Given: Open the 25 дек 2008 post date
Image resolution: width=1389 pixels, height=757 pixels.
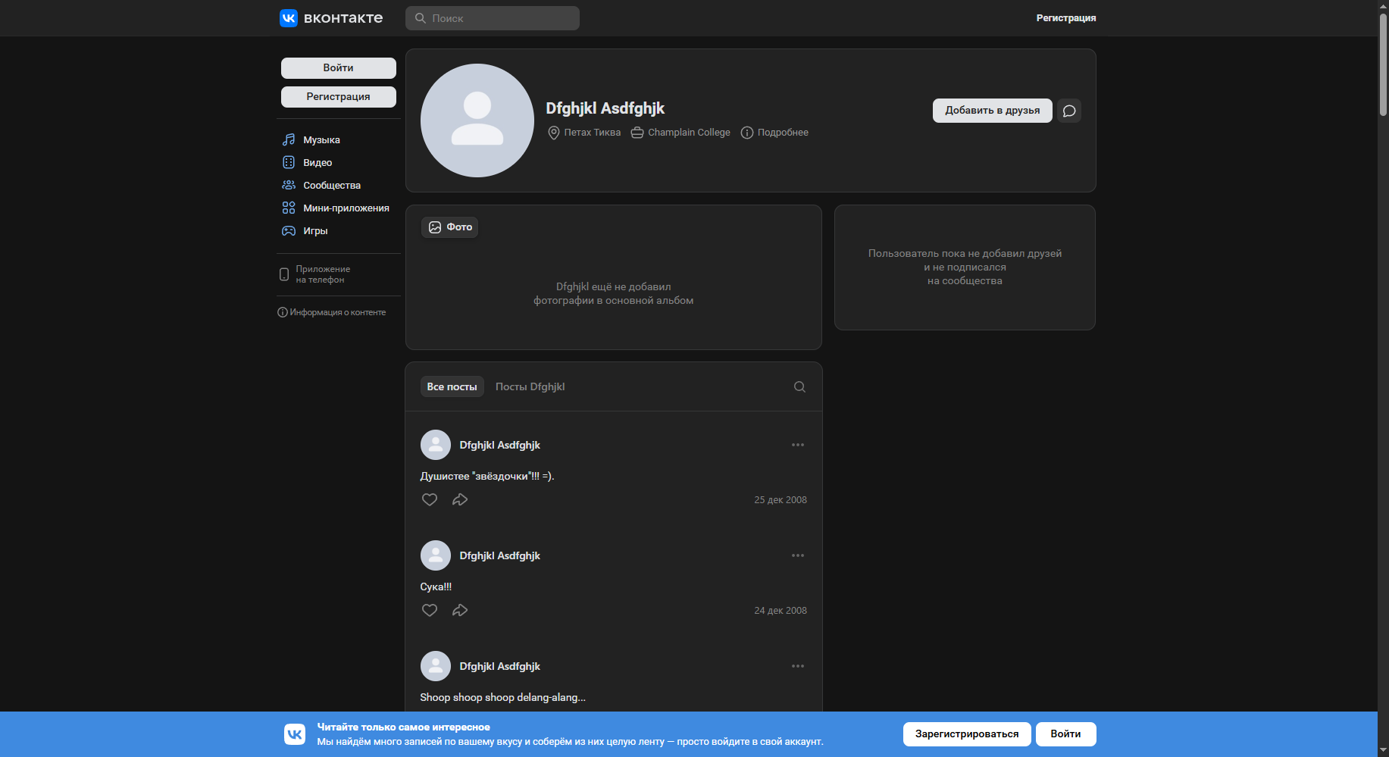Looking at the screenshot, I should tap(781, 500).
